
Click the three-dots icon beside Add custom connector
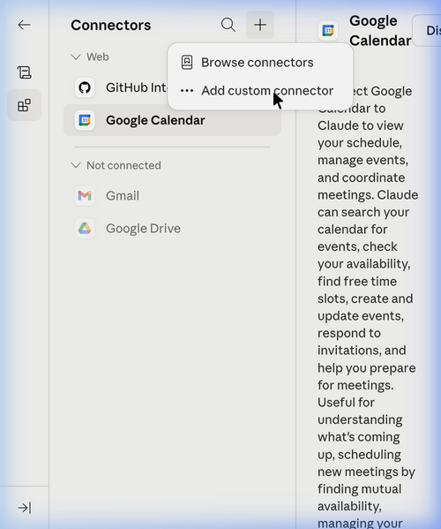pyautogui.click(x=187, y=90)
